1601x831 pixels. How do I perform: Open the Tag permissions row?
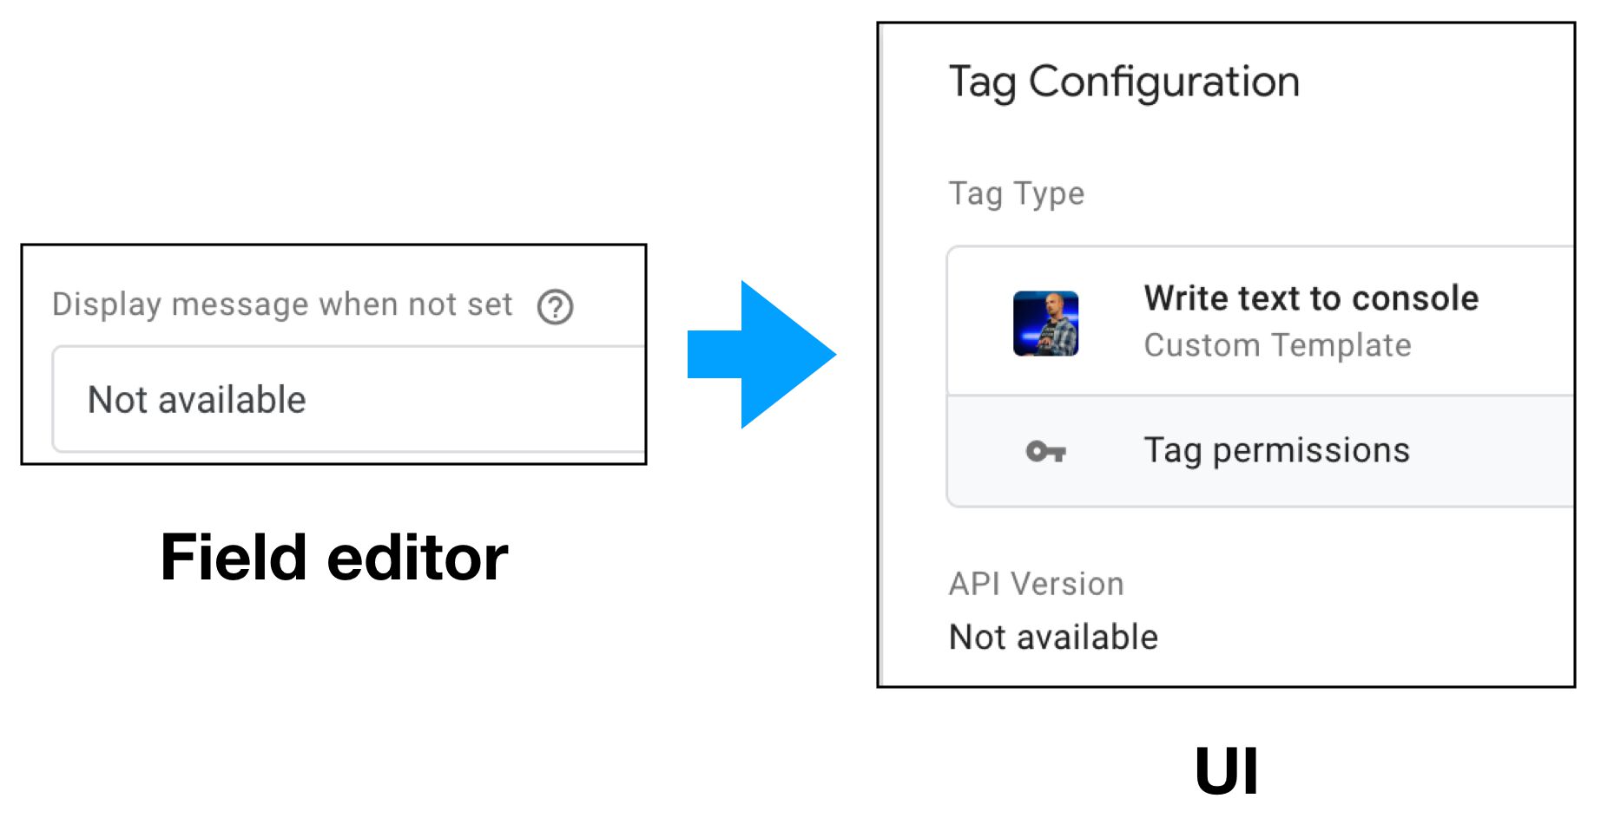tap(1261, 451)
